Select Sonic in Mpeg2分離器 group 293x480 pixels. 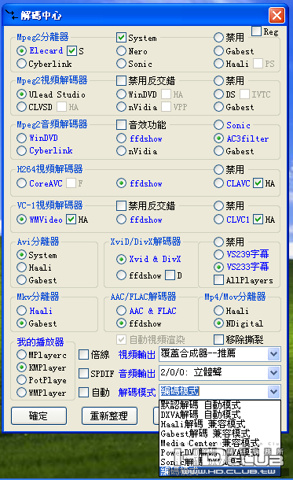click(x=121, y=64)
